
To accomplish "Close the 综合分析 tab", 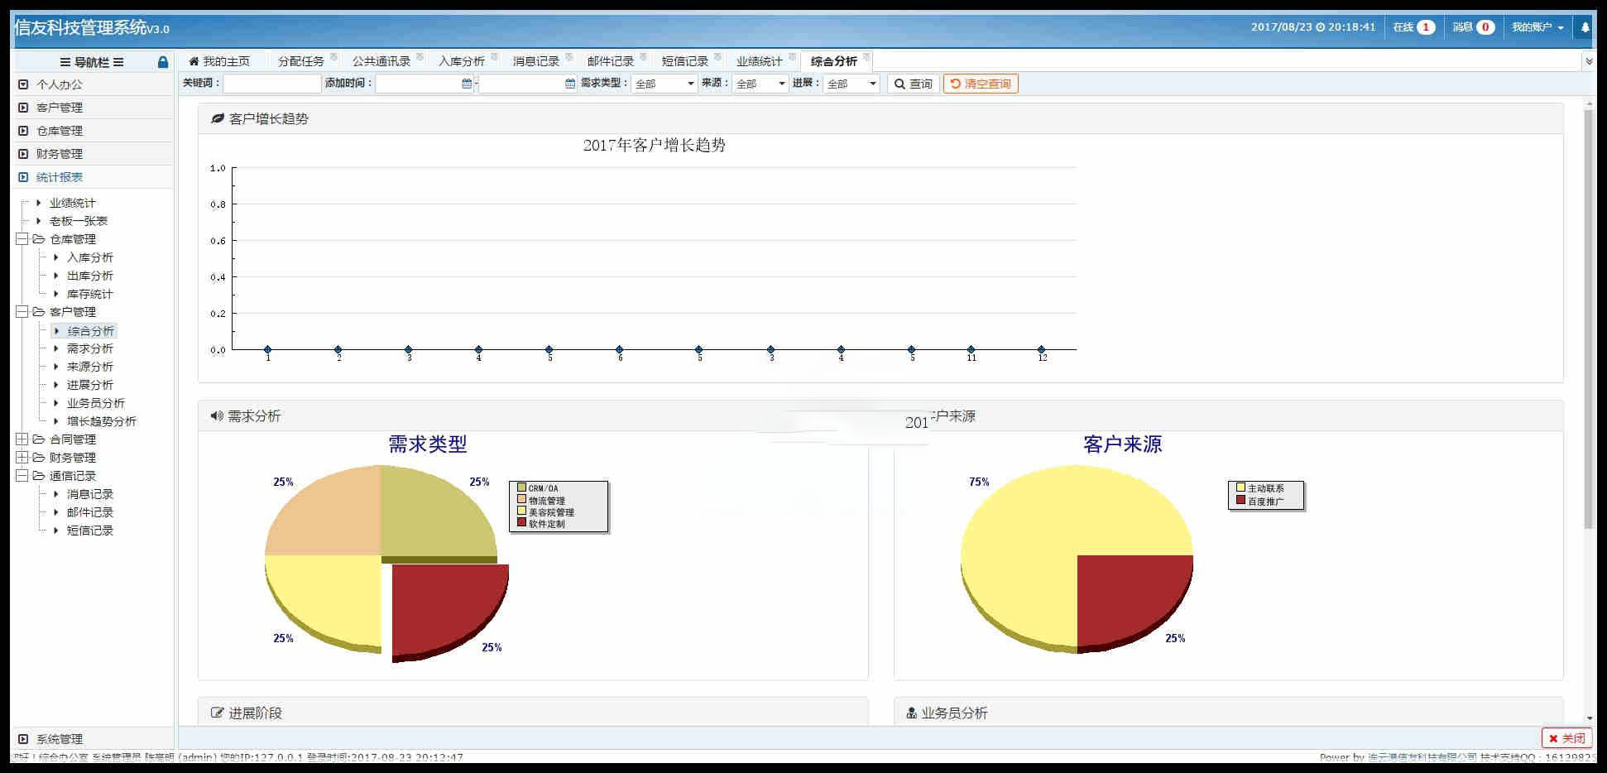I will [866, 56].
